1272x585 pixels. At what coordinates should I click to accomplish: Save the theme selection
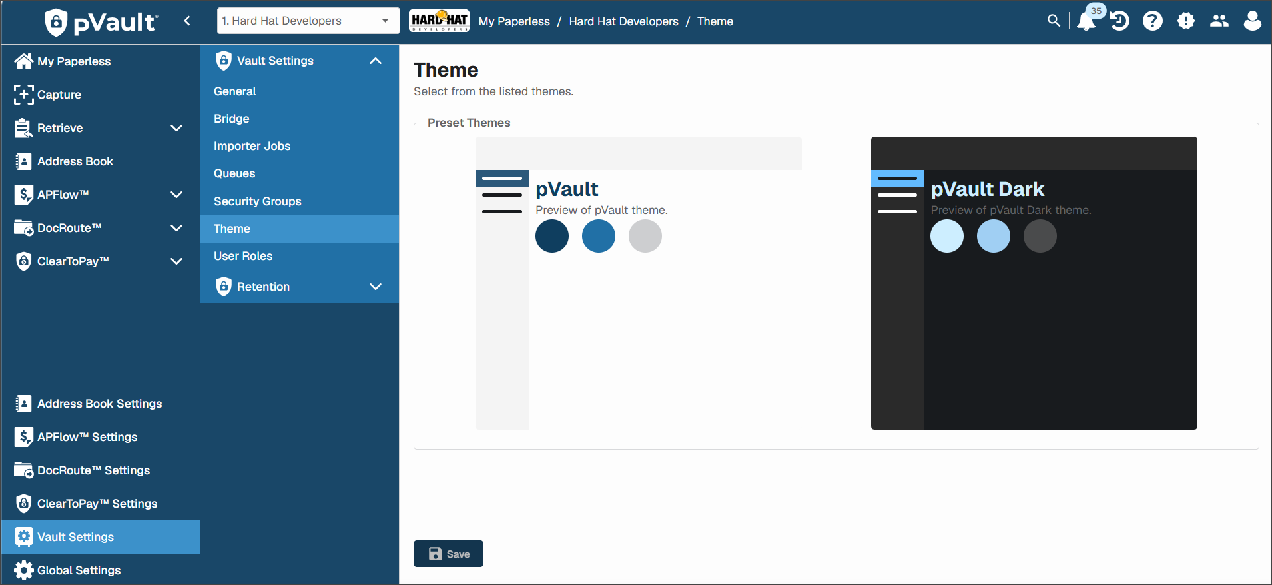click(x=448, y=554)
